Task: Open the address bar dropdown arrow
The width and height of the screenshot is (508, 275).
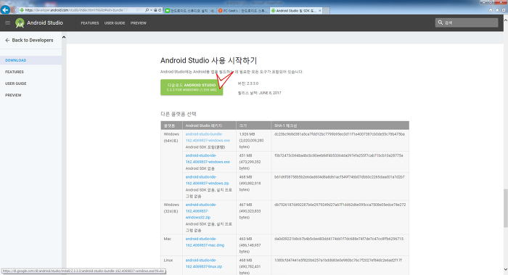Action: 151,10
